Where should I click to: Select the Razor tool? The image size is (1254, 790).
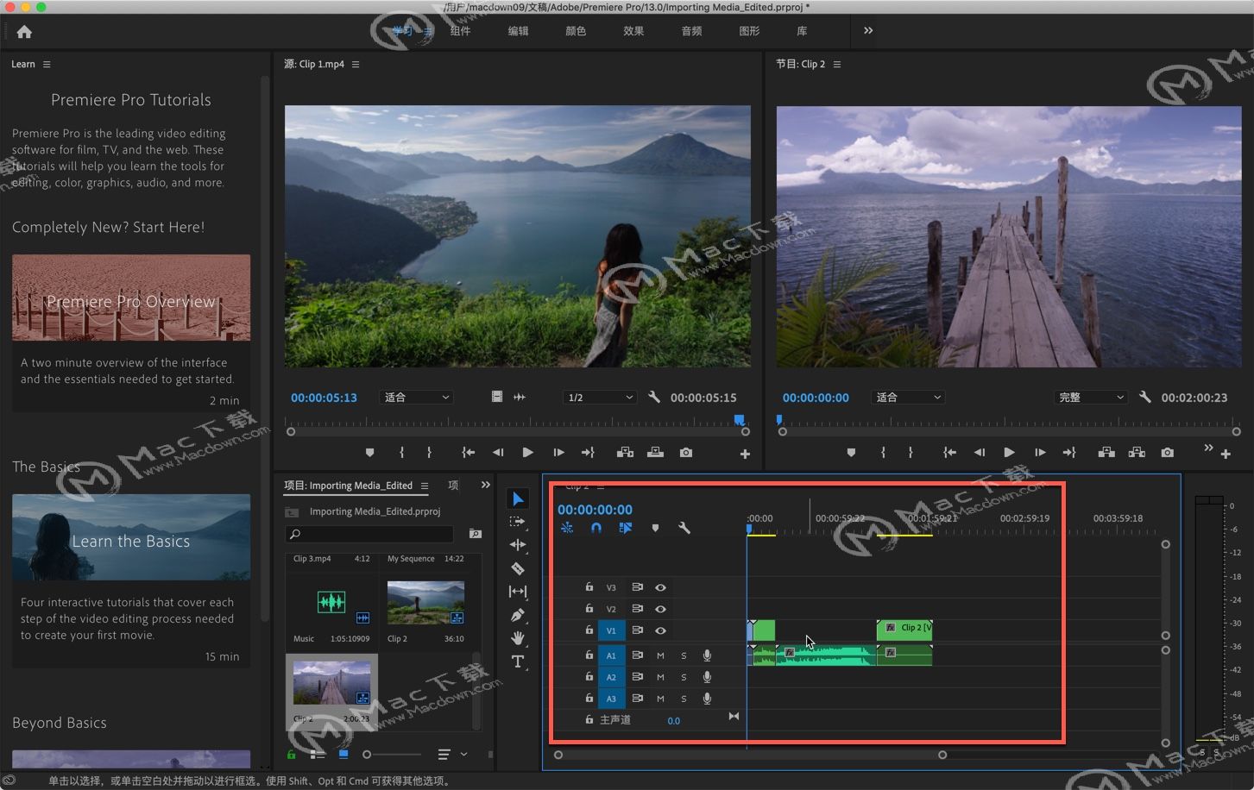(x=518, y=568)
